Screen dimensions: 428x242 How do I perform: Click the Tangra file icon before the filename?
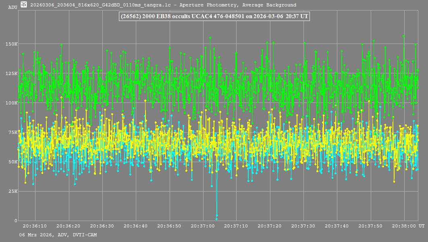point(24,5)
